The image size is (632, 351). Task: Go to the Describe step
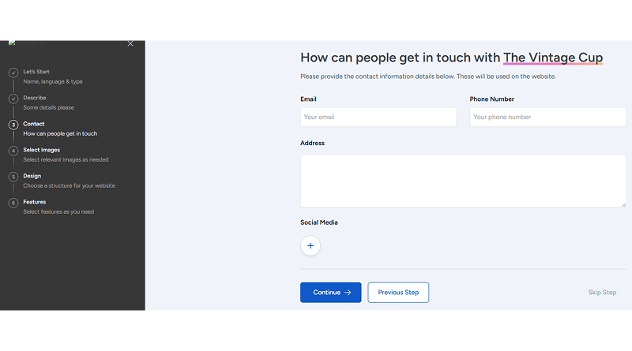pos(35,98)
